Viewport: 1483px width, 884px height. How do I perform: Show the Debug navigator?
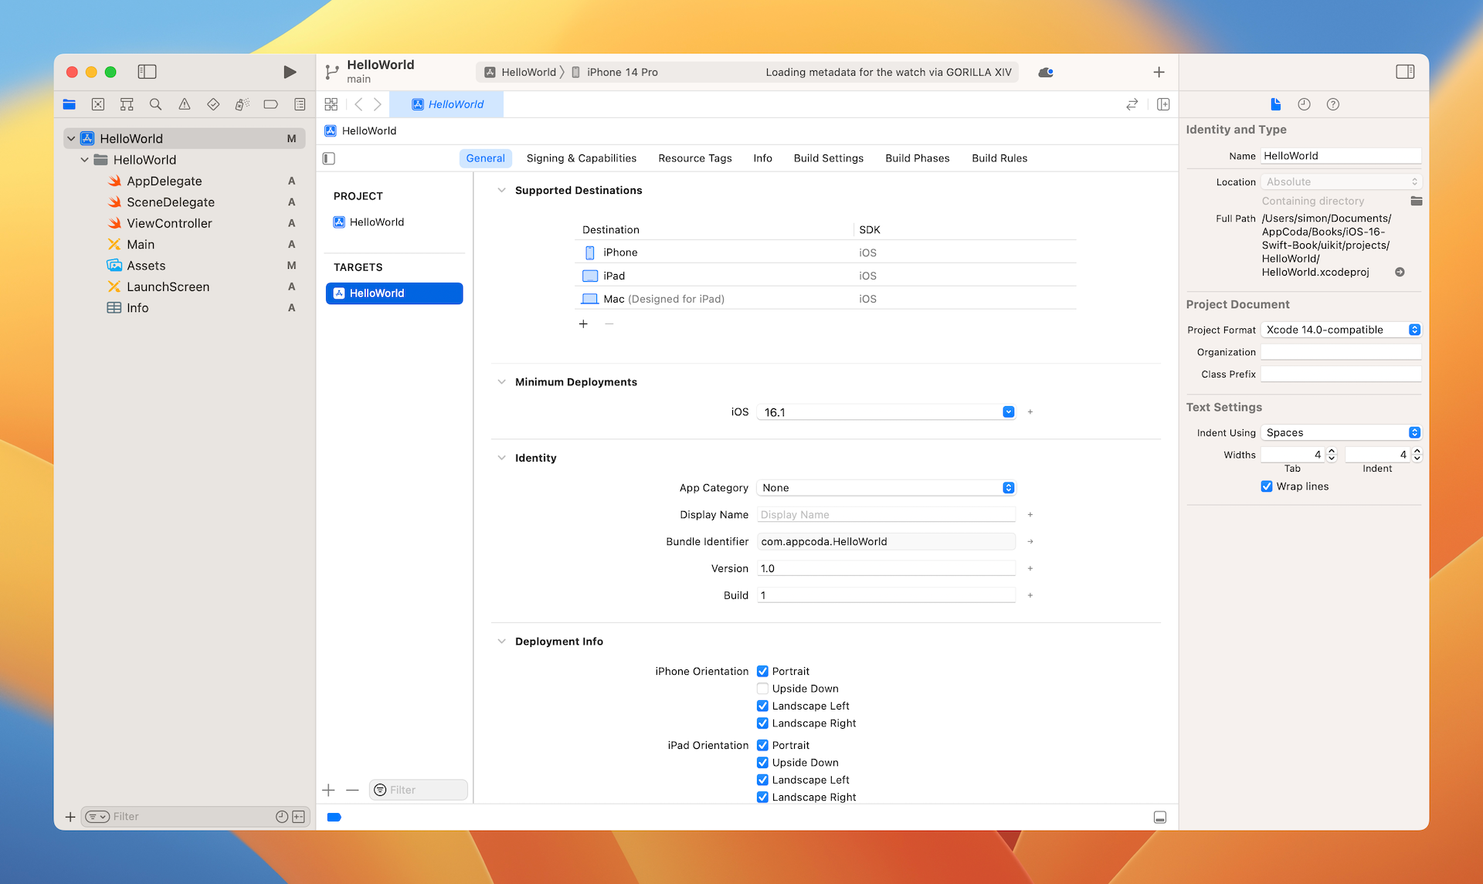coord(242,103)
